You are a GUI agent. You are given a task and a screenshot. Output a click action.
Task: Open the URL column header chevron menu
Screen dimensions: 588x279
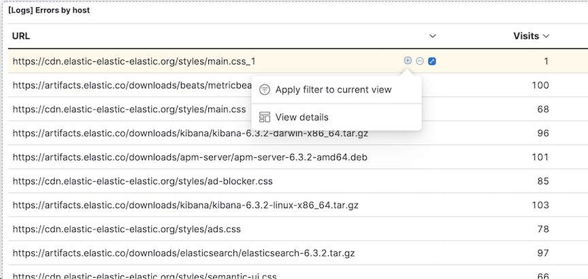click(433, 36)
